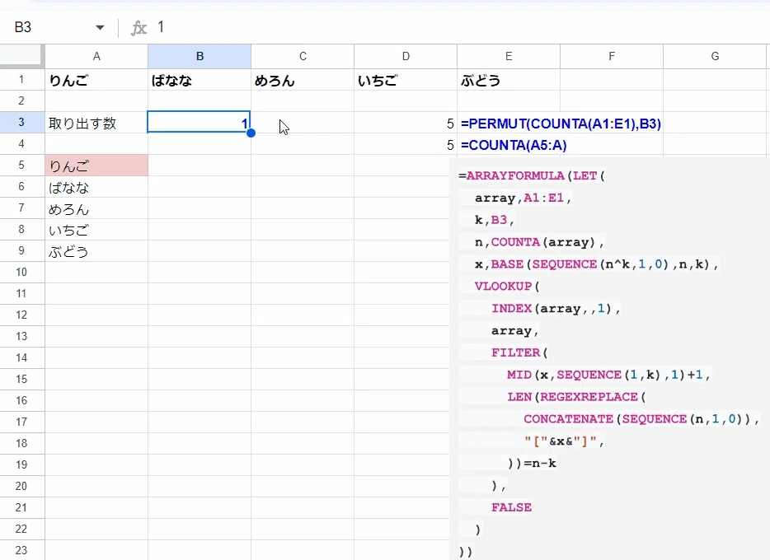This screenshot has height=560, width=770.
Task: Click cell D4 showing 5
Action: (x=406, y=144)
